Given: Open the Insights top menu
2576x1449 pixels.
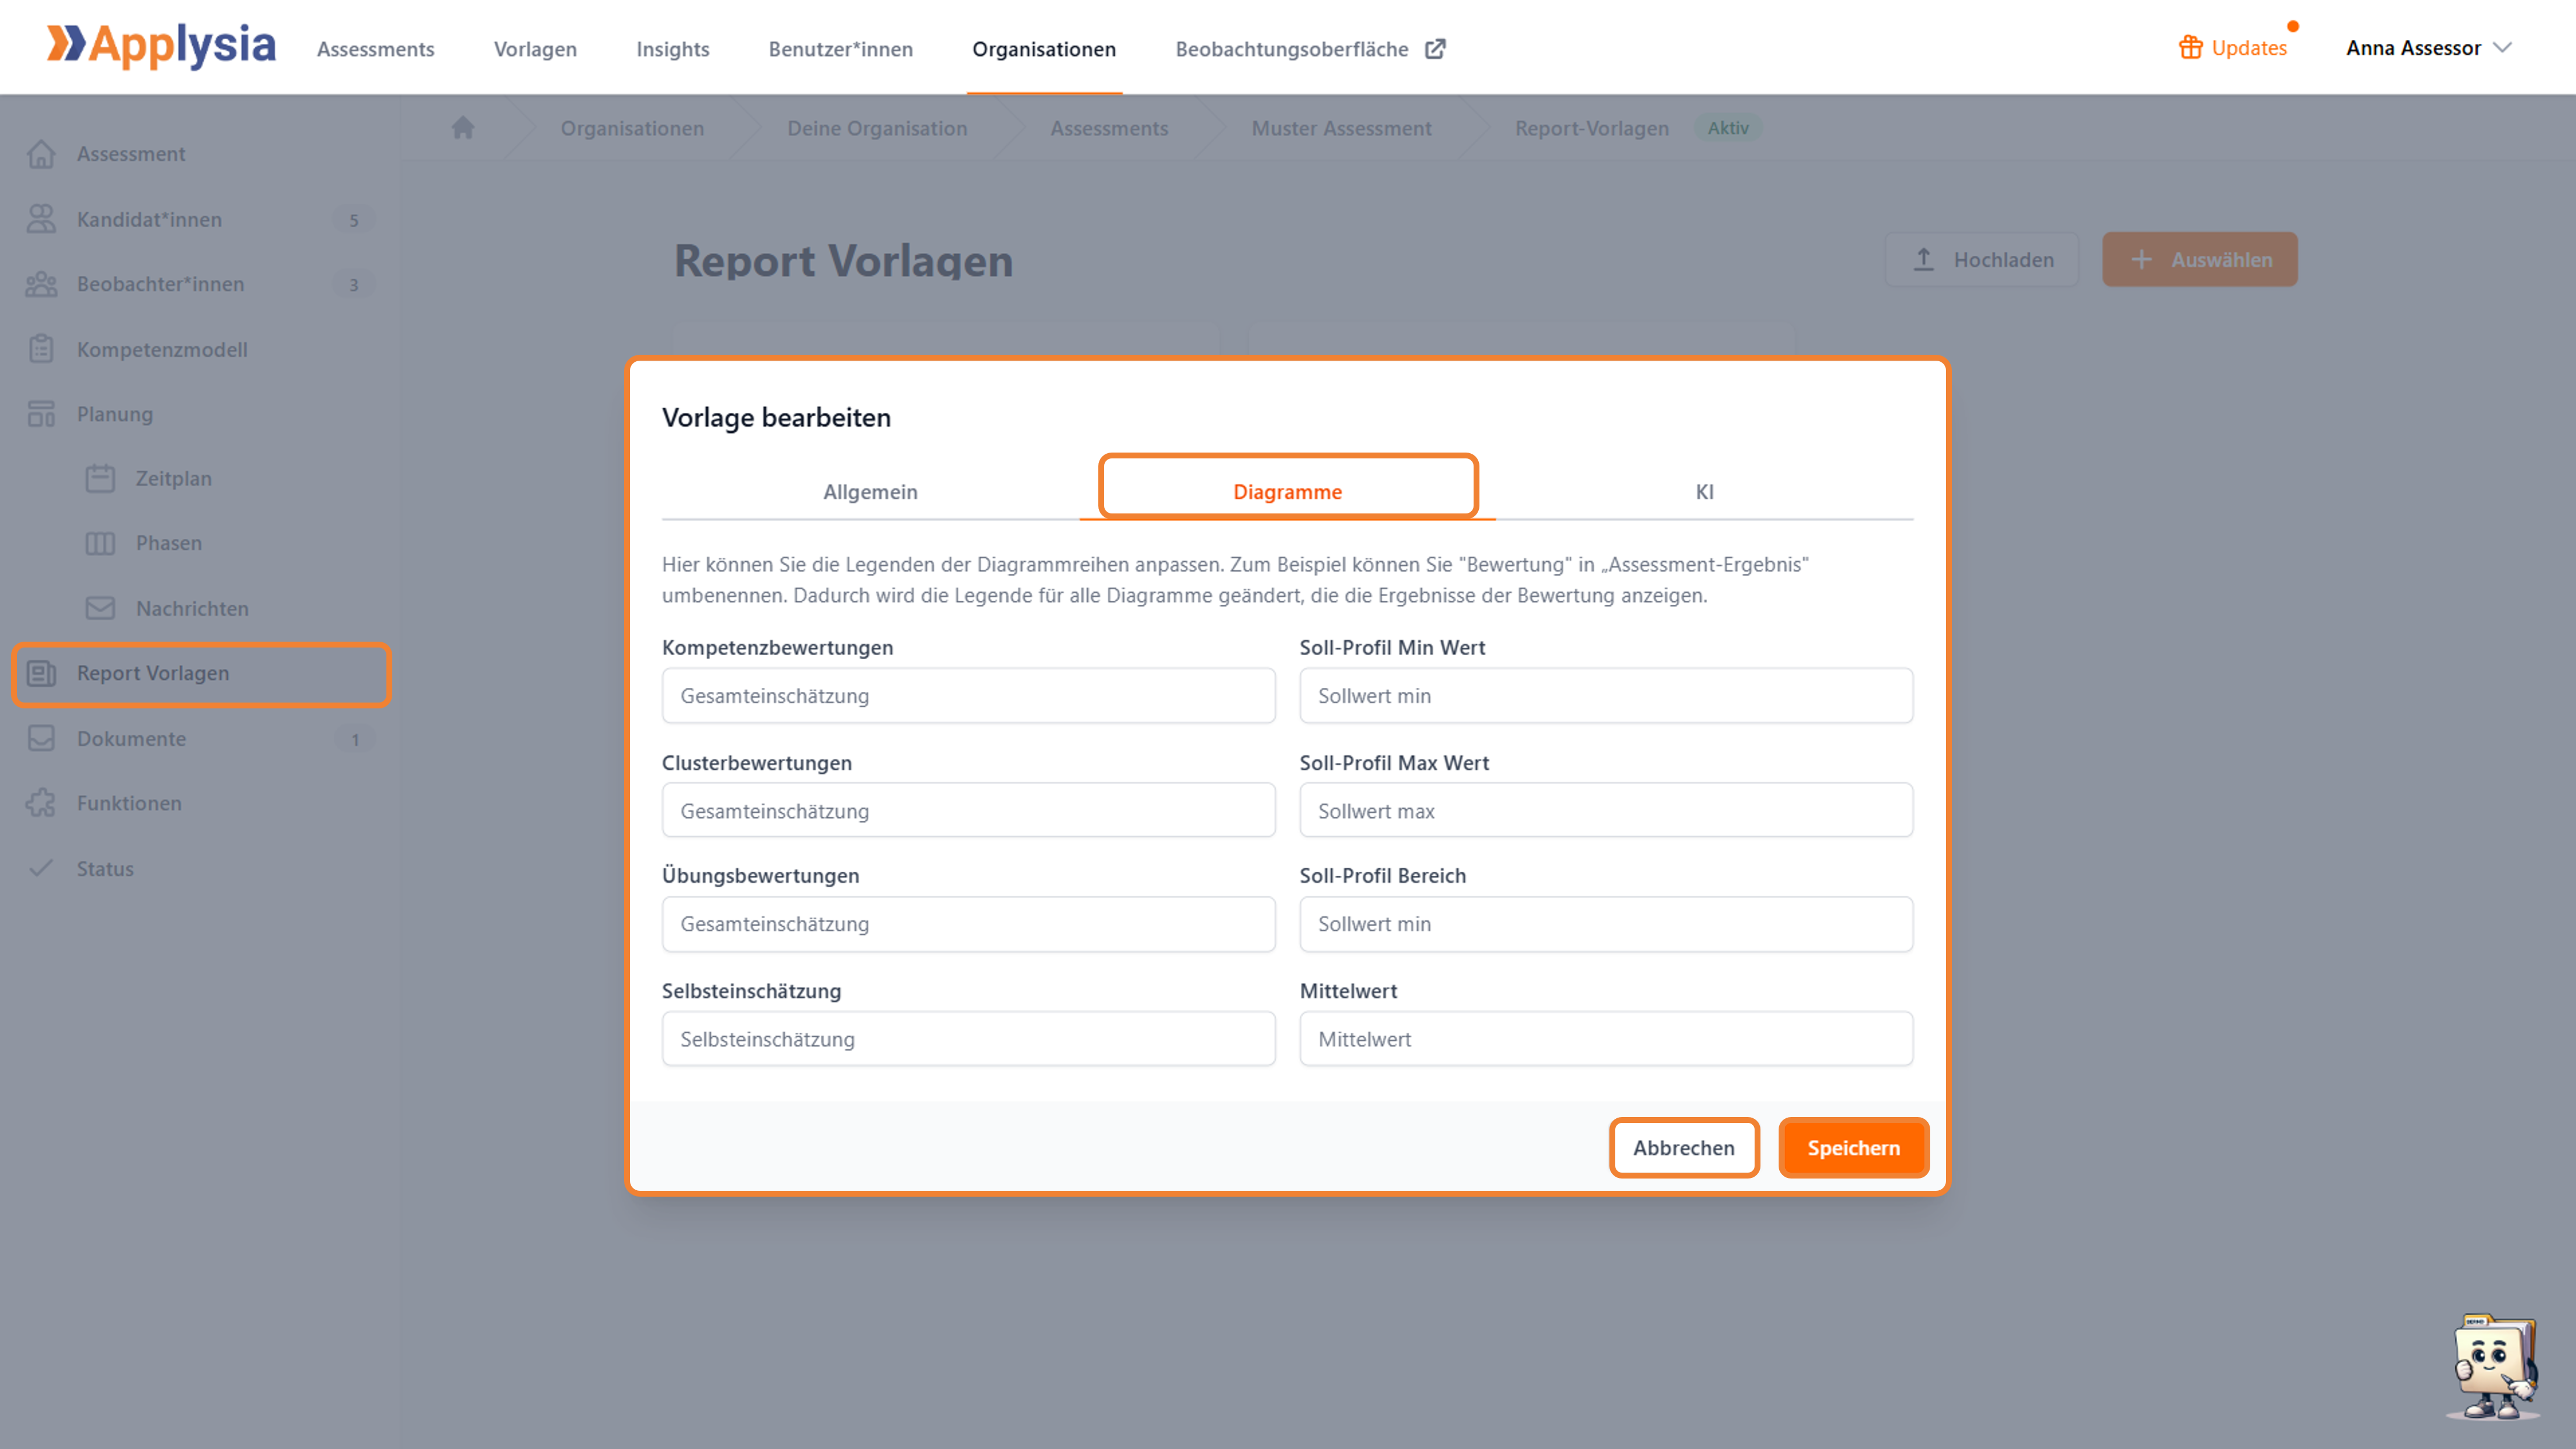Looking at the screenshot, I should click(x=673, y=49).
